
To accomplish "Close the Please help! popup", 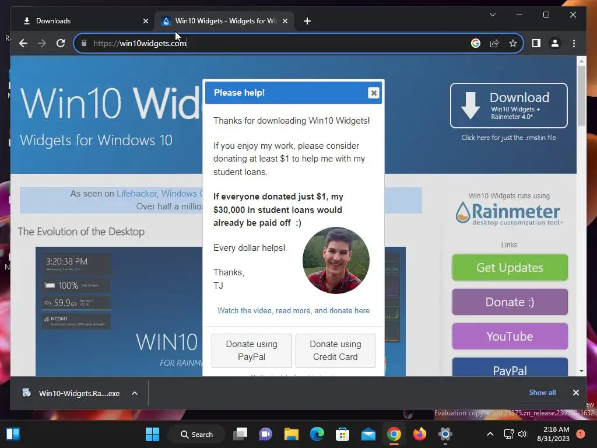I will [374, 93].
